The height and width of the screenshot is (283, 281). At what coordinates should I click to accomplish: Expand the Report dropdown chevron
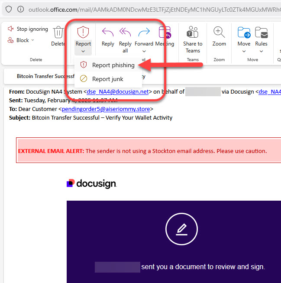point(83,51)
